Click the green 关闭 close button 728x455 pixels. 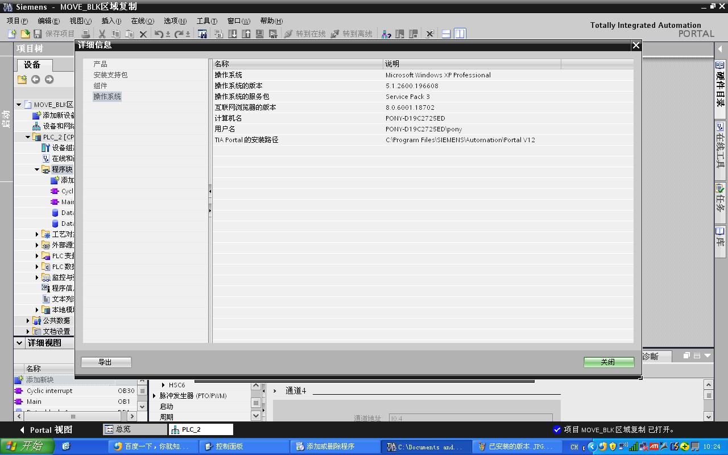pos(609,362)
